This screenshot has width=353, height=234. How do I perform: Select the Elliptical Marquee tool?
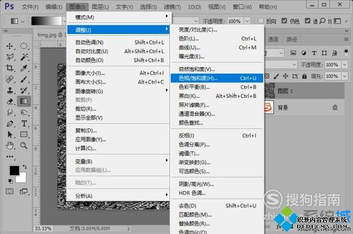(24, 46)
